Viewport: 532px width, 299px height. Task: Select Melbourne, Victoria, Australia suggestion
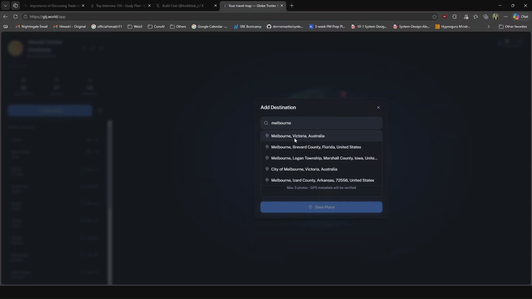[321, 136]
